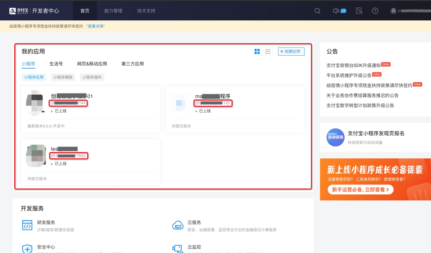Open 关于业务协作费结算服务推迟的公告
Viewport: 431px width, 253px height.
362,95
